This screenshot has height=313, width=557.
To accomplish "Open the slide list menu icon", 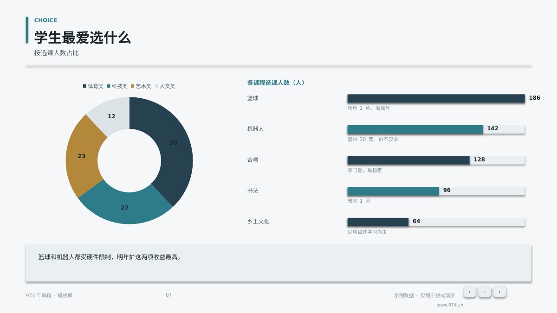I will pyautogui.click(x=485, y=292).
